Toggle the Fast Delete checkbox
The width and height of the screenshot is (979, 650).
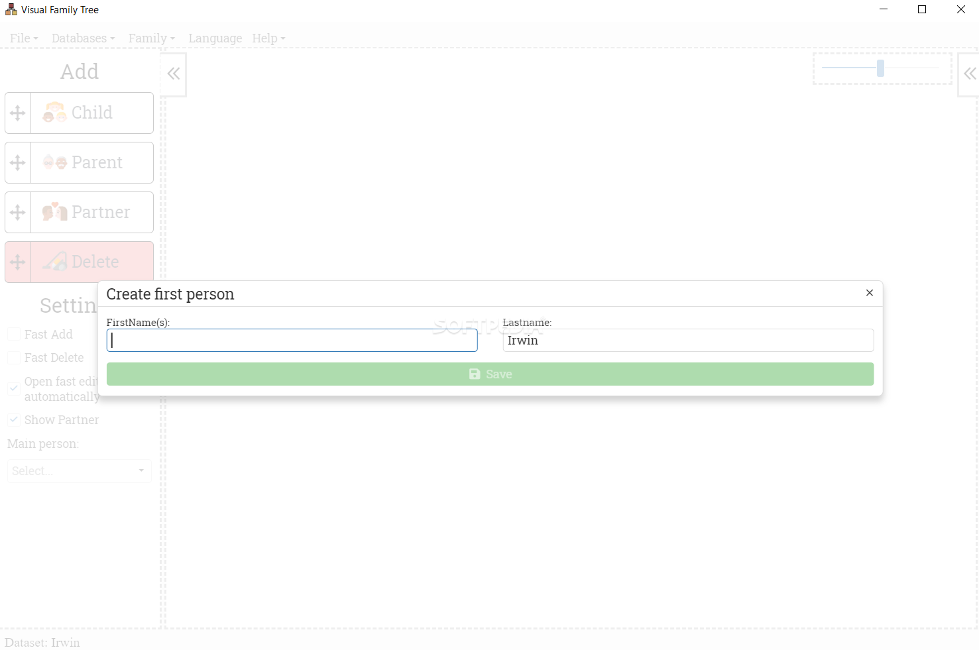tap(14, 358)
